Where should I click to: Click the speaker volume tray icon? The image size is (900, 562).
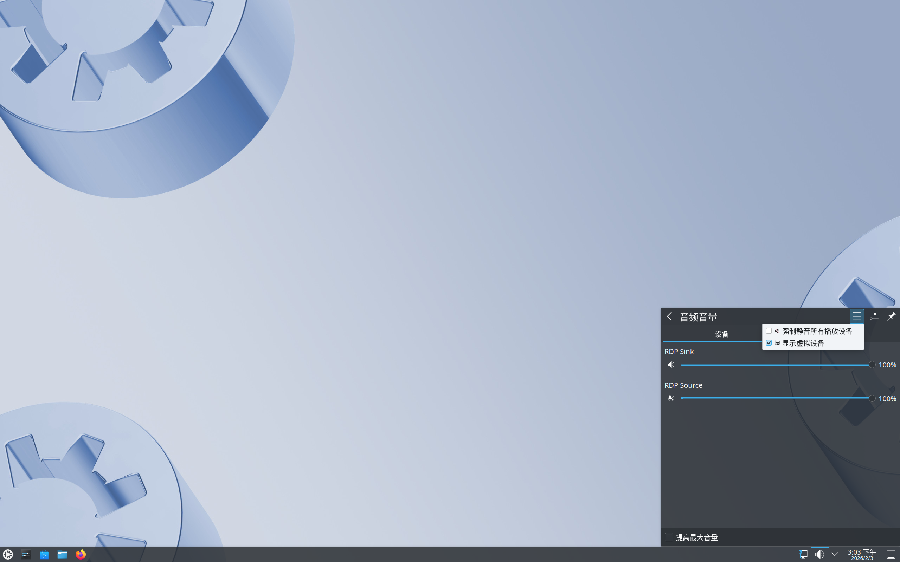(819, 554)
